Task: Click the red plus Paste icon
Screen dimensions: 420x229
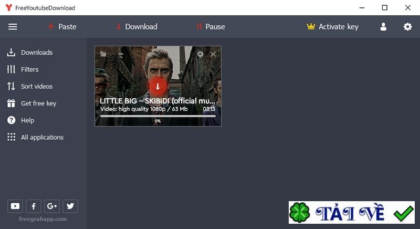Action: tap(51, 26)
